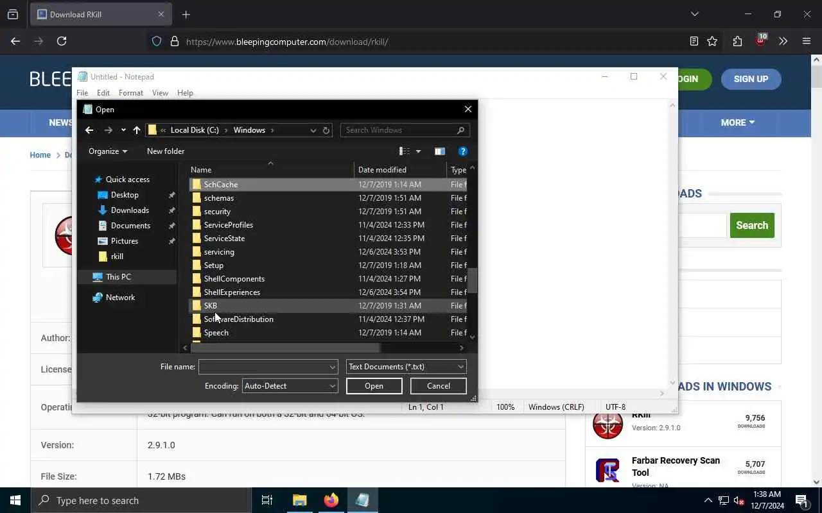Viewport: 822px width, 513px height.
Task: Select Quick access in the navigation pane
Action: tap(127, 180)
